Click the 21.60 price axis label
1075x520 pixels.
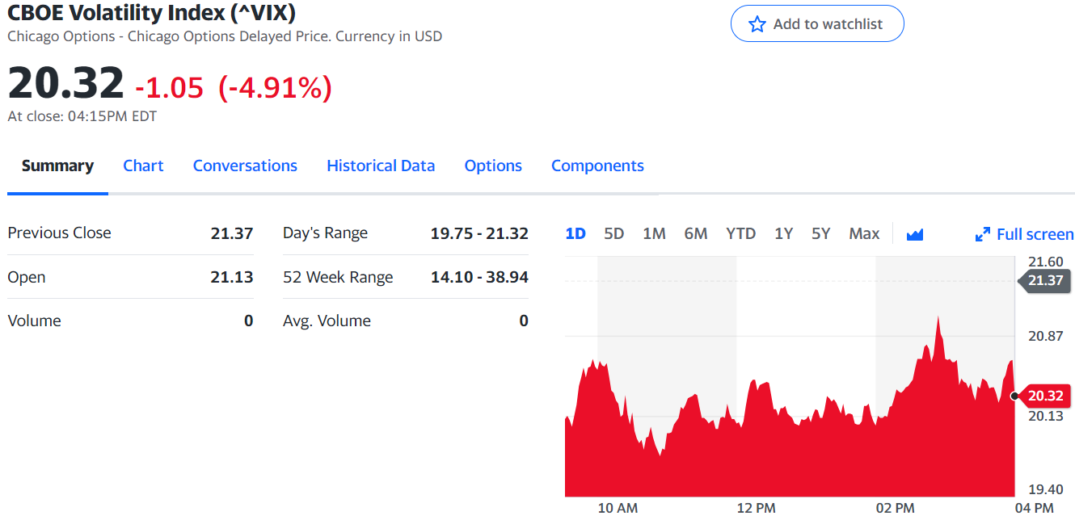click(x=1045, y=262)
